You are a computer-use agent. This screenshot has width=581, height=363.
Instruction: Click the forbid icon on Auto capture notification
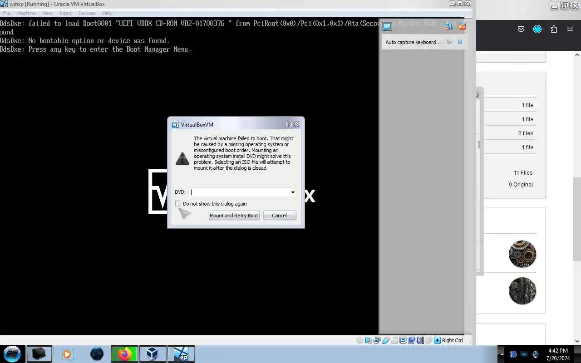(x=449, y=42)
